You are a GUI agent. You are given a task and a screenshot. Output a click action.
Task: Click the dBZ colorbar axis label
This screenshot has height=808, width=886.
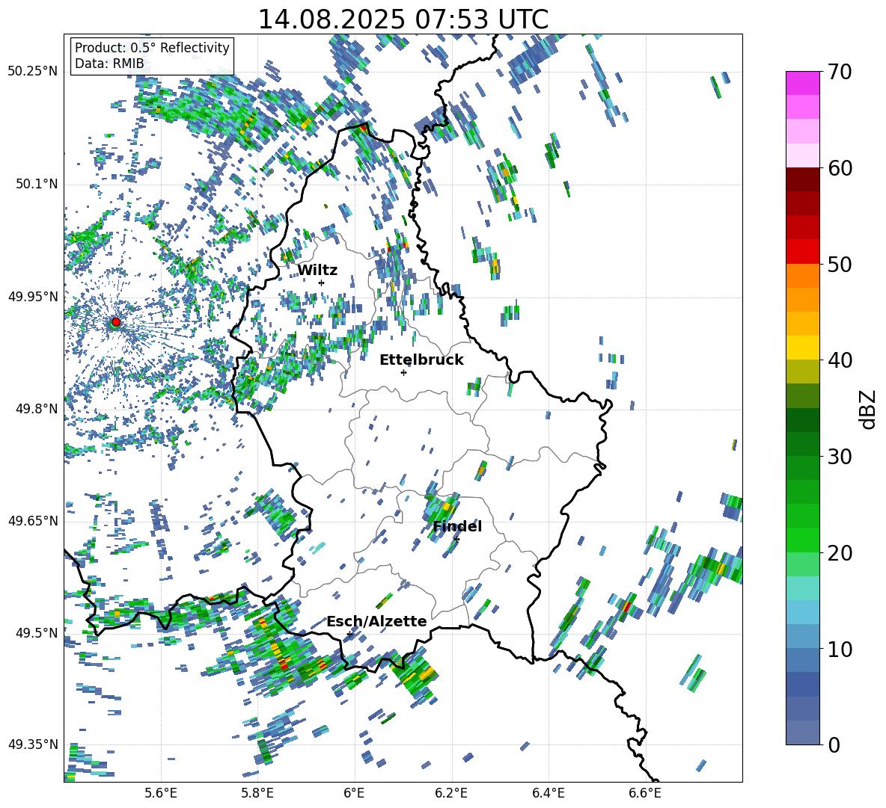pyautogui.click(x=869, y=409)
